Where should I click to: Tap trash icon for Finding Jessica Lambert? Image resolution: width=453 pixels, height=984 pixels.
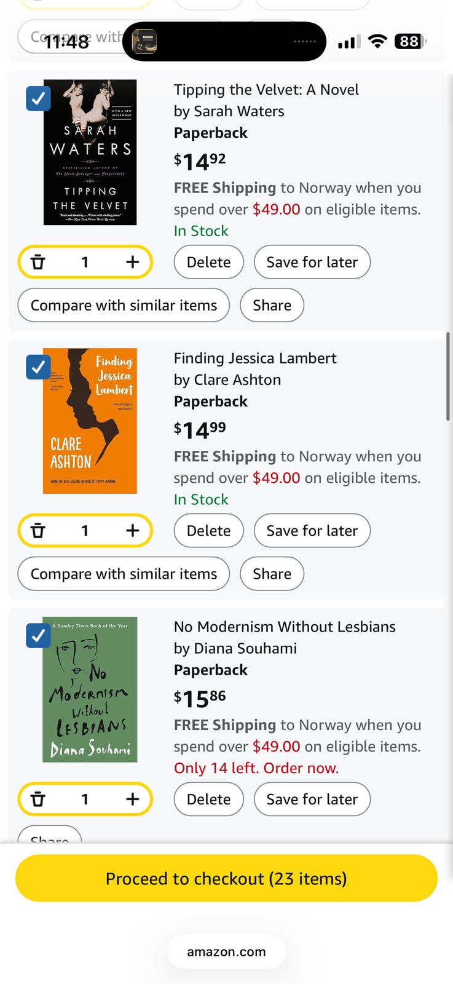[x=38, y=531]
